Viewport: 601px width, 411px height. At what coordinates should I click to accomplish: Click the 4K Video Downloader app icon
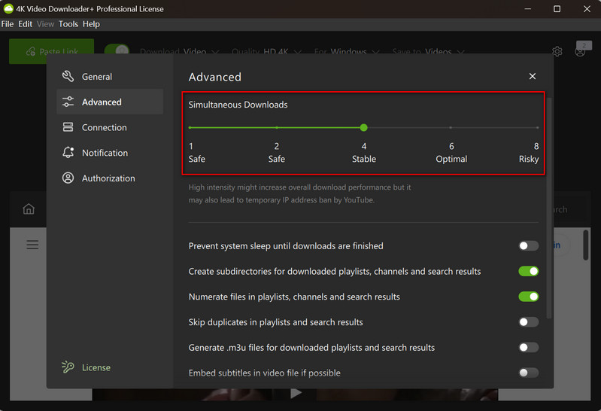coord(8,8)
